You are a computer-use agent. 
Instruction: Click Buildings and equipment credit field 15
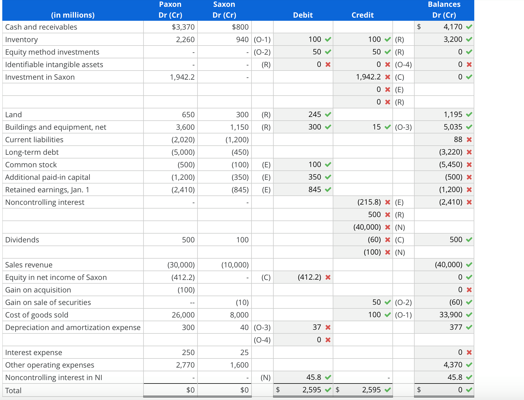(x=363, y=127)
